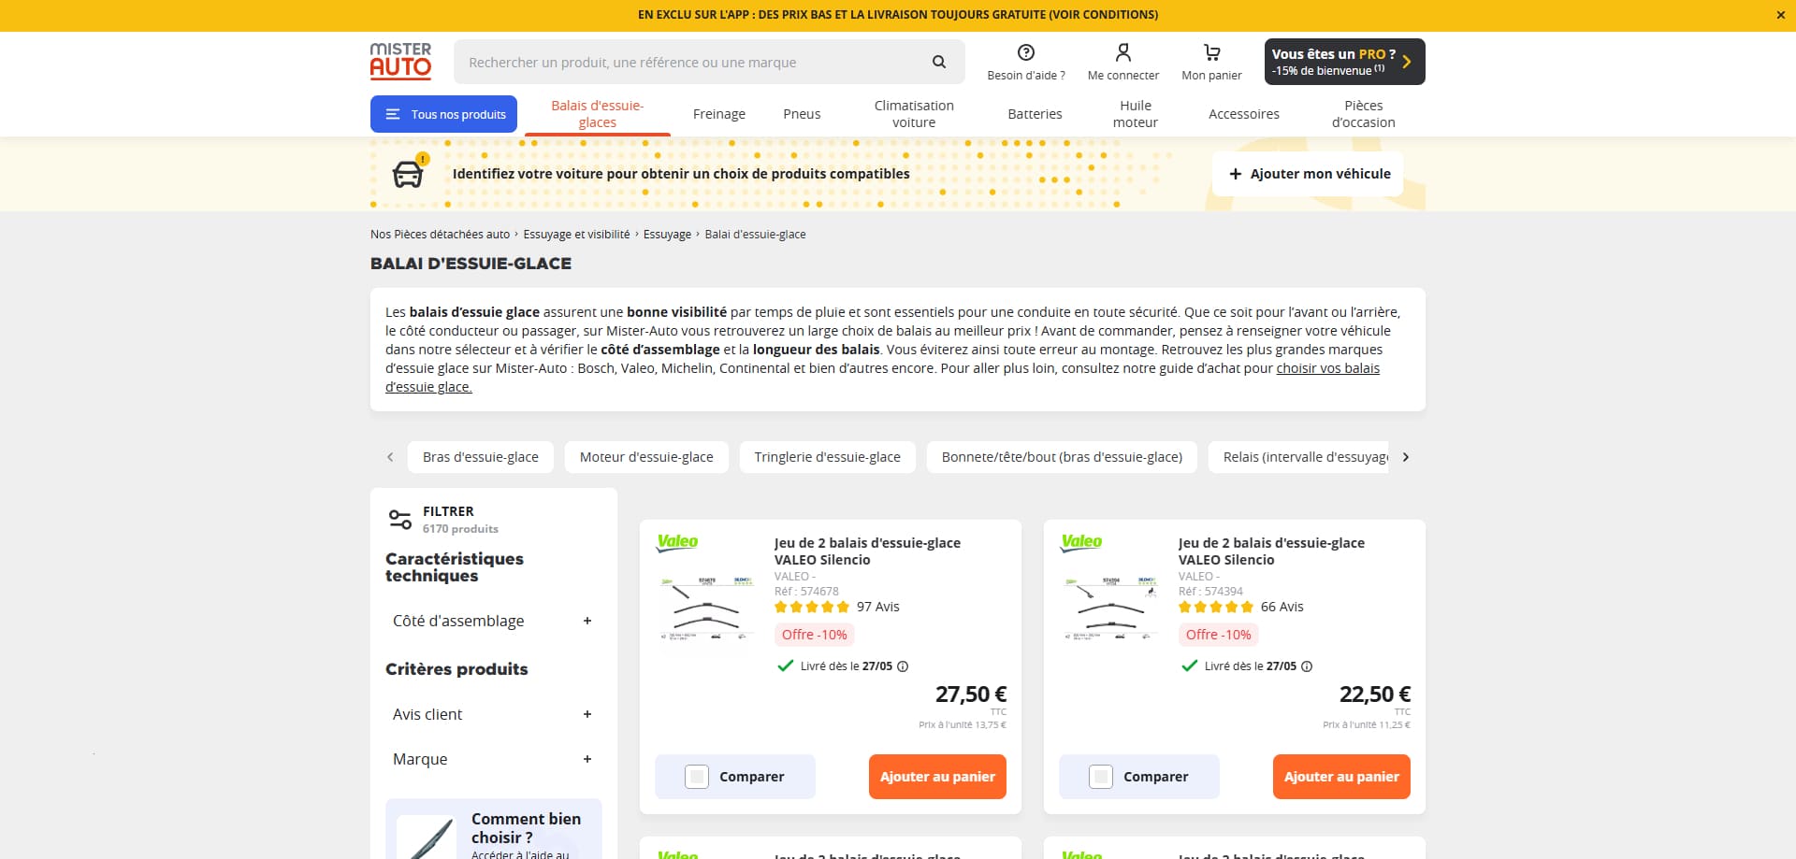
Task: Click the star rating with 66 Avis
Action: (1216, 607)
